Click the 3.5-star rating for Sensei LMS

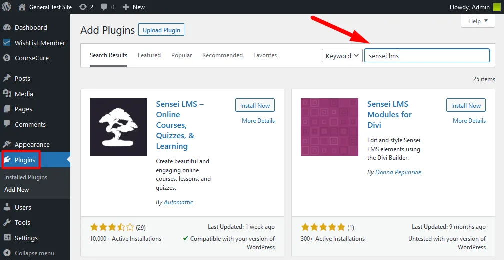coord(112,227)
